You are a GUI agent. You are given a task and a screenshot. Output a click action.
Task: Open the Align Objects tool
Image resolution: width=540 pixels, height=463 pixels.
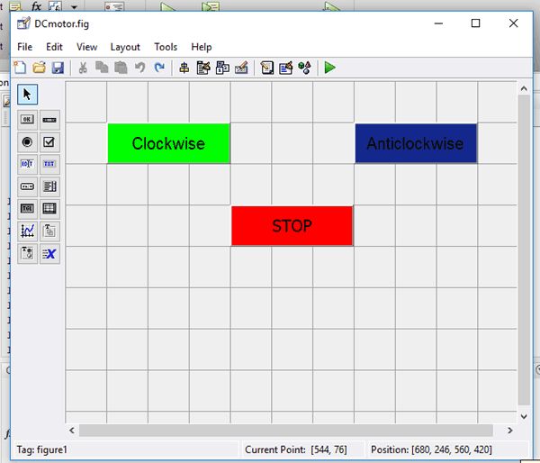click(x=184, y=68)
